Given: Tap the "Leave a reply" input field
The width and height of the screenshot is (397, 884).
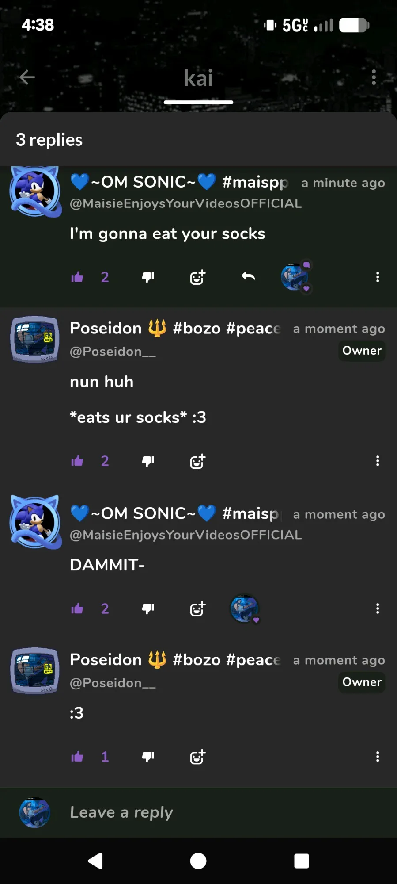Looking at the screenshot, I should (221, 812).
